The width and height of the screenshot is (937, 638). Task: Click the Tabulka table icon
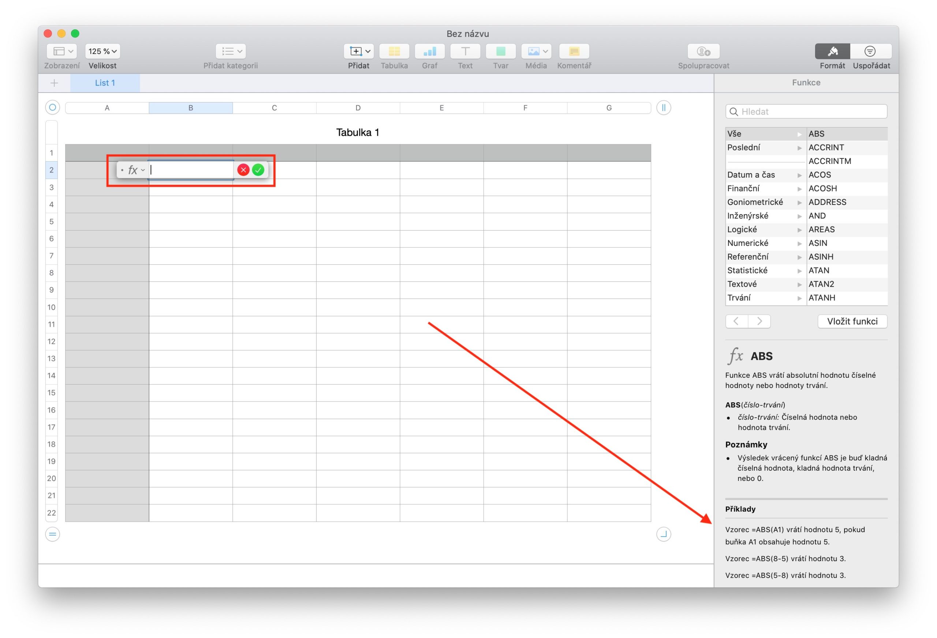pyautogui.click(x=394, y=51)
